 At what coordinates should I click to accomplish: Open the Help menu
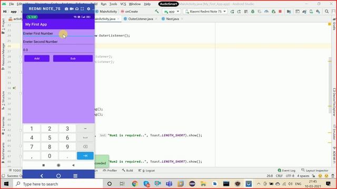point(147,4)
